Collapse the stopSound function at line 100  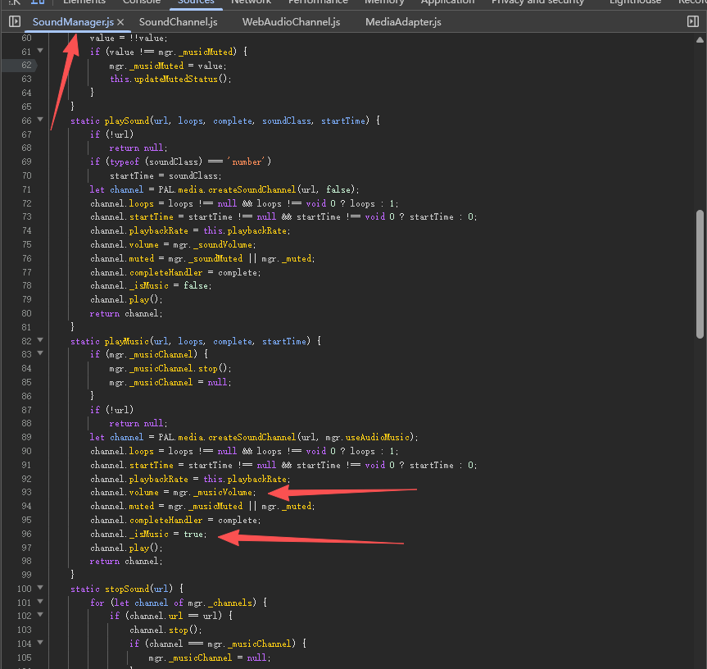42,589
